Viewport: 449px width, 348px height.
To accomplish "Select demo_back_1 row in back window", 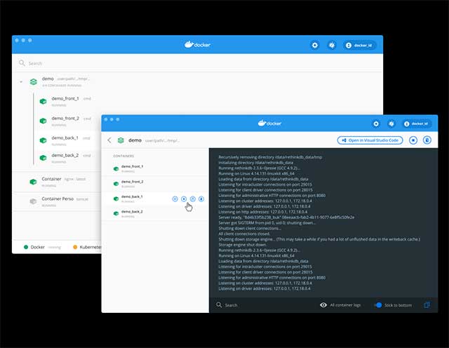I will tap(67, 140).
